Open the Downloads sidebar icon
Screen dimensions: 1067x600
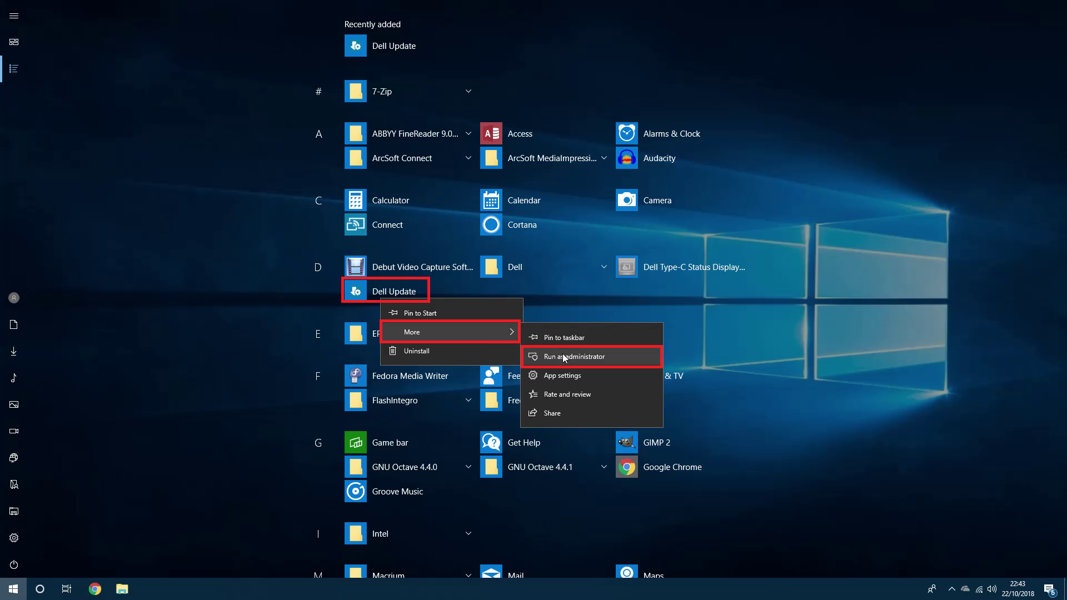click(14, 351)
